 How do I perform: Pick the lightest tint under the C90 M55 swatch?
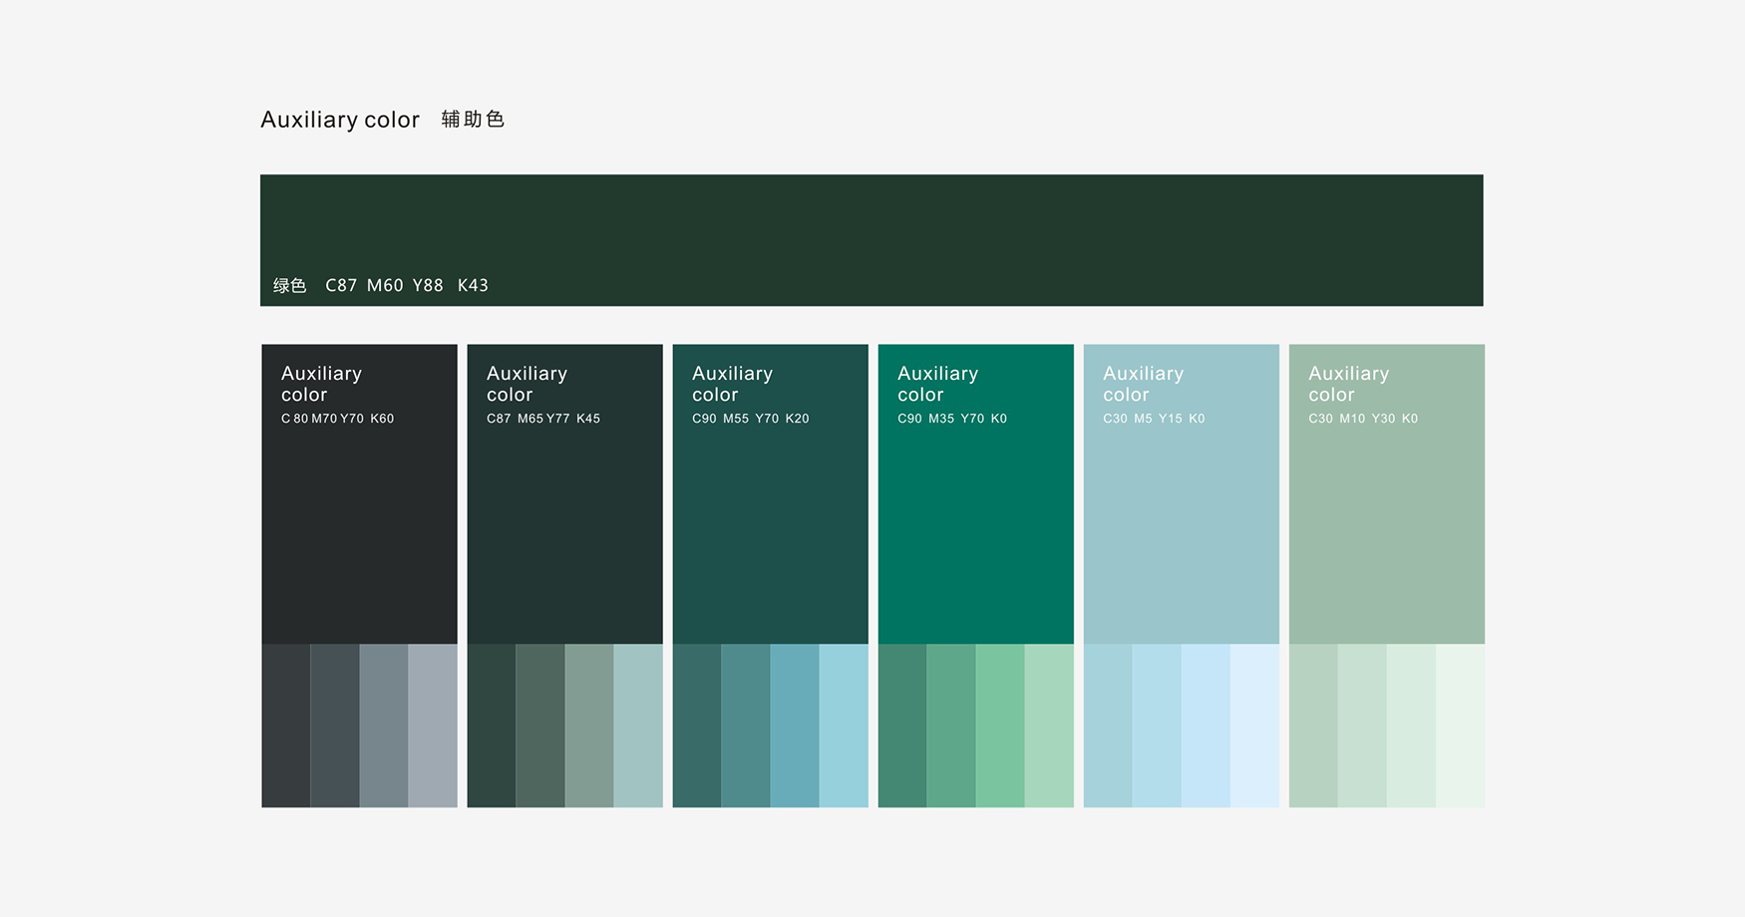(x=844, y=726)
